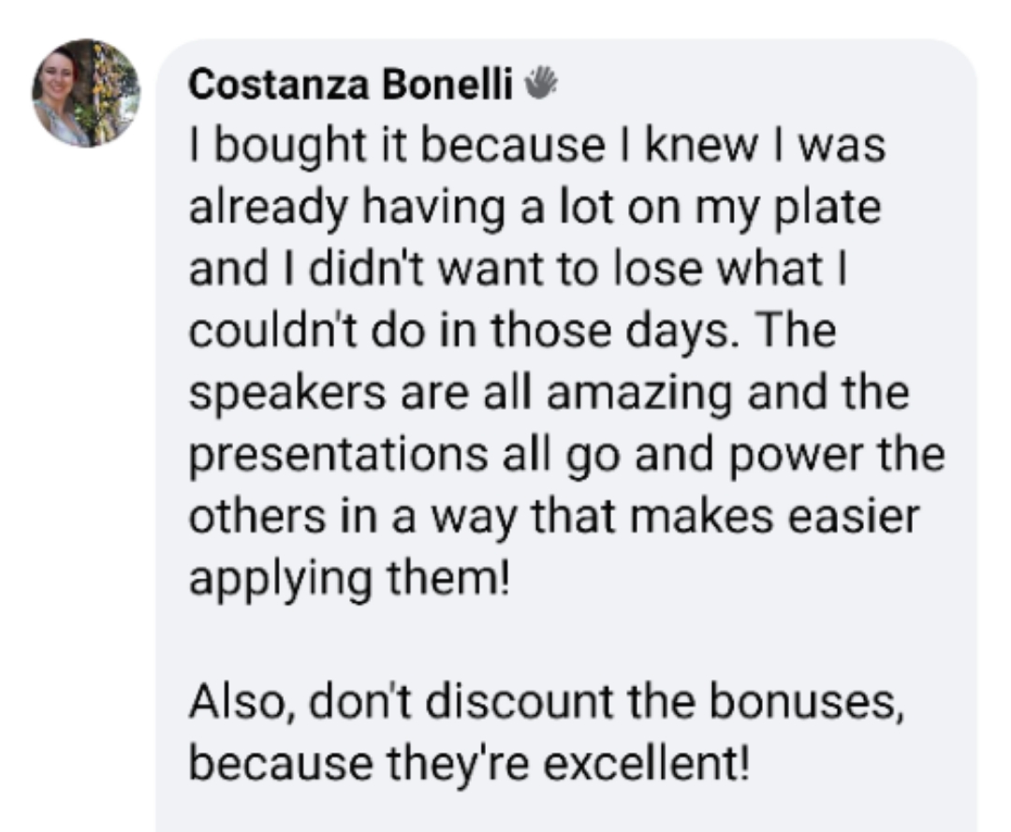Click the line starting "I bought it because"

(x=536, y=147)
